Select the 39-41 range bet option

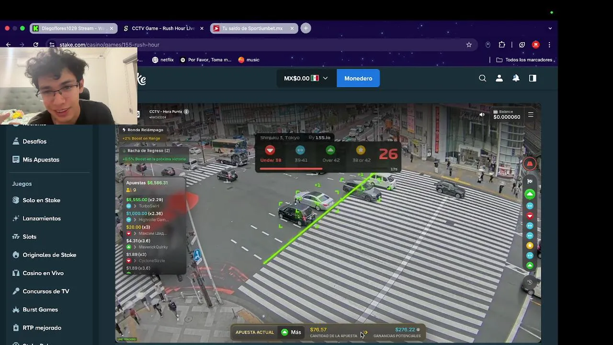300,154
